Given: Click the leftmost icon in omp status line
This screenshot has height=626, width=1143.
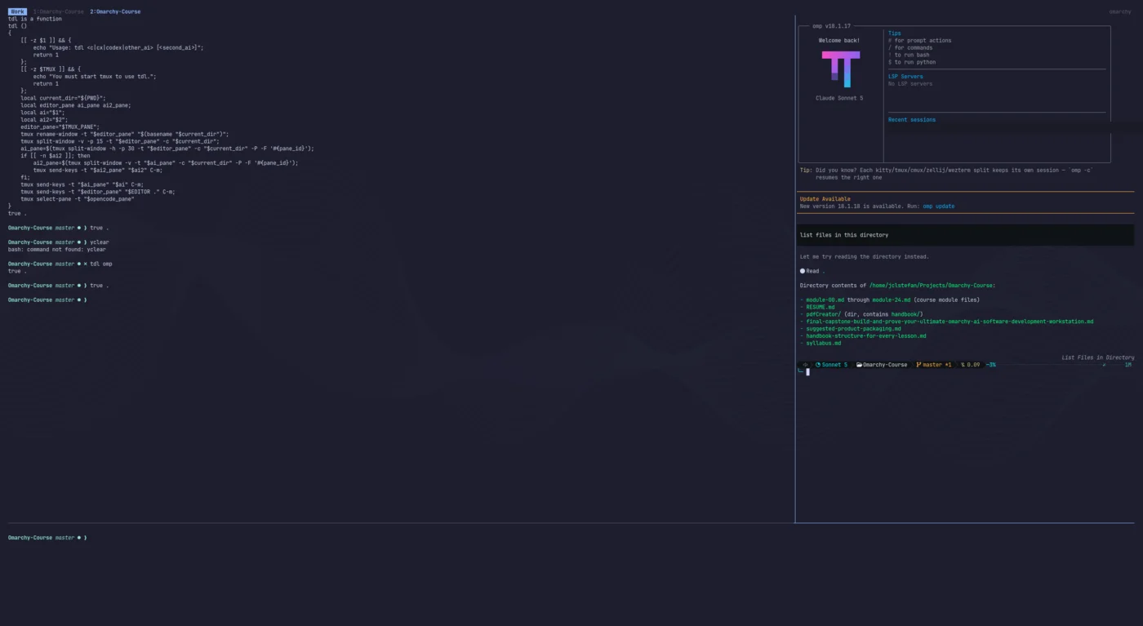Looking at the screenshot, I should [806, 365].
